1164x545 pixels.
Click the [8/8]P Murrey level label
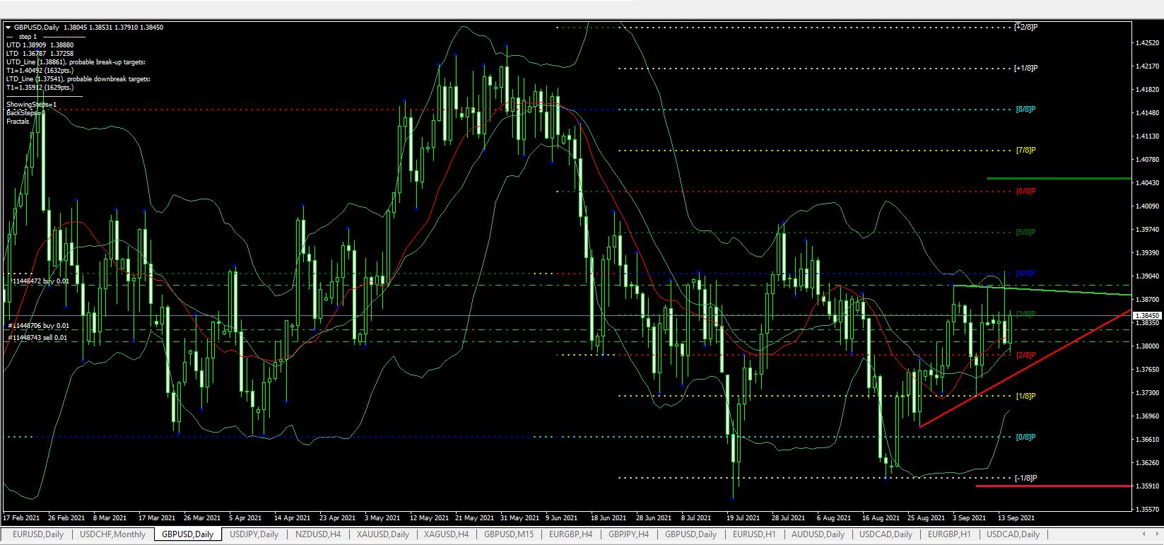click(x=1025, y=110)
